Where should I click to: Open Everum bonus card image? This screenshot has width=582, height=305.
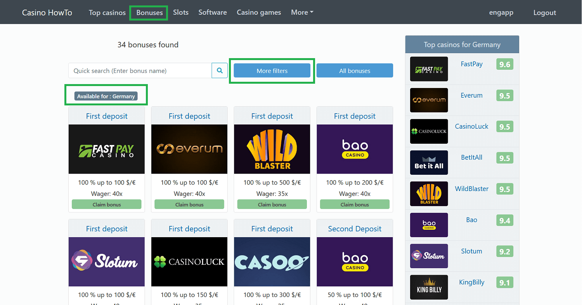pos(189,149)
